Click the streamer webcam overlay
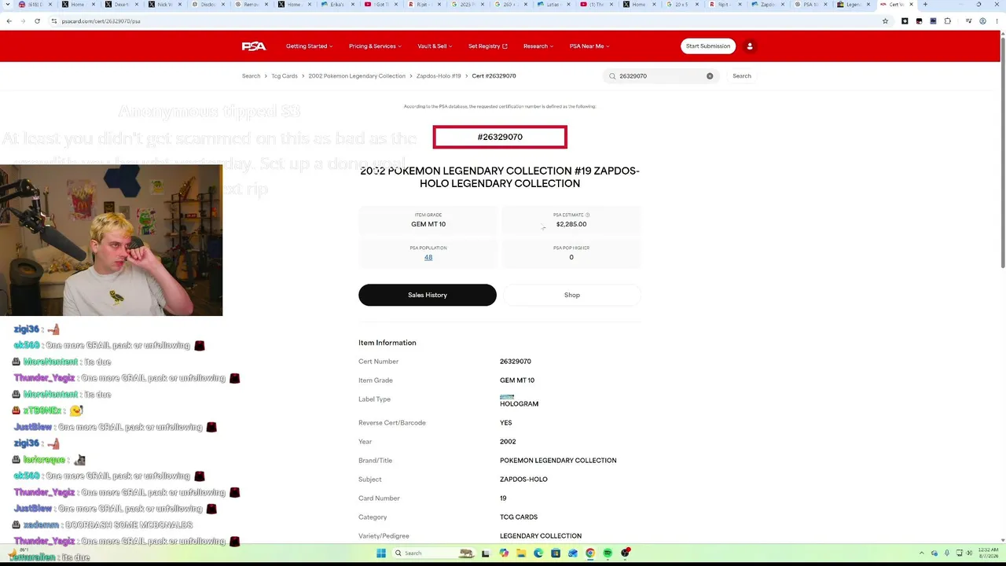Screen dimensions: 1006x566 pyautogui.click(x=111, y=240)
